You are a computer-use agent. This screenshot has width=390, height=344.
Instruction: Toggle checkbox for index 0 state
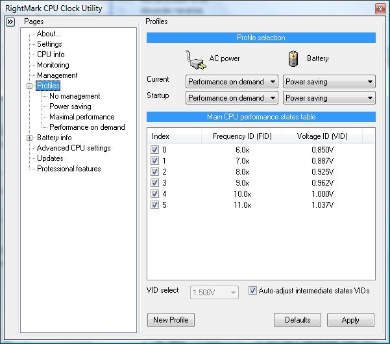point(154,149)
